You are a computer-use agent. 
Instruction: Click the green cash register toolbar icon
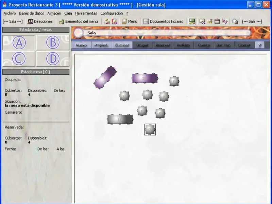(x=192, y=21)
